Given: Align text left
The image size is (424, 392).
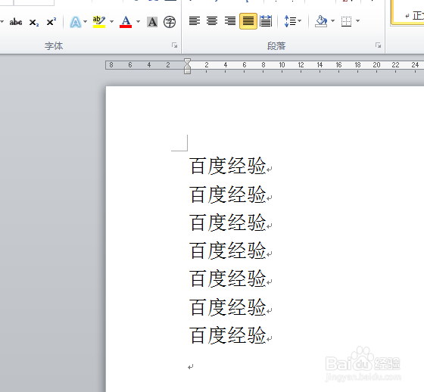Looking at the screenshot, I should (195, 21).
